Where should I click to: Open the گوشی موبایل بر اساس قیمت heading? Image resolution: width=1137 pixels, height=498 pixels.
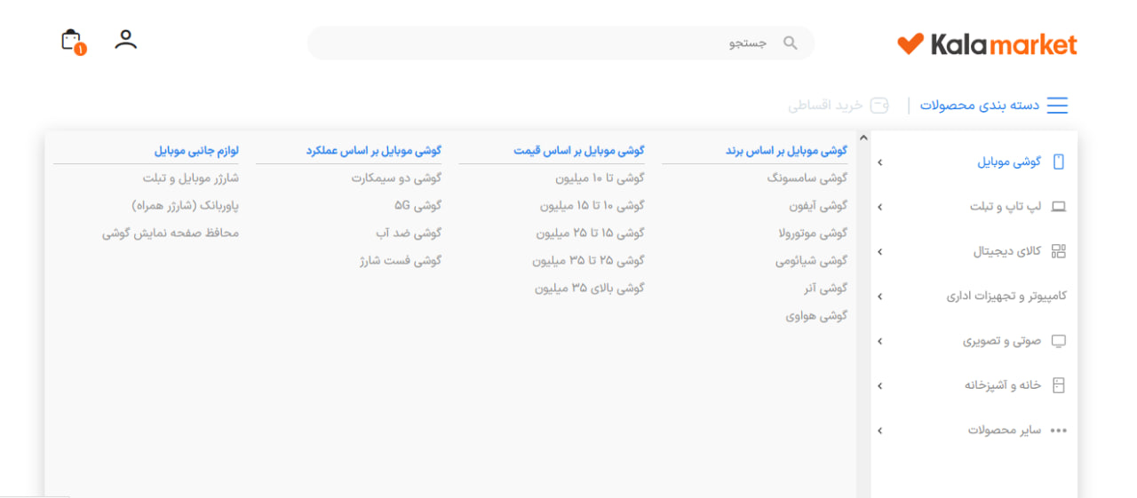pyautogui.click(x=578, y=151)
